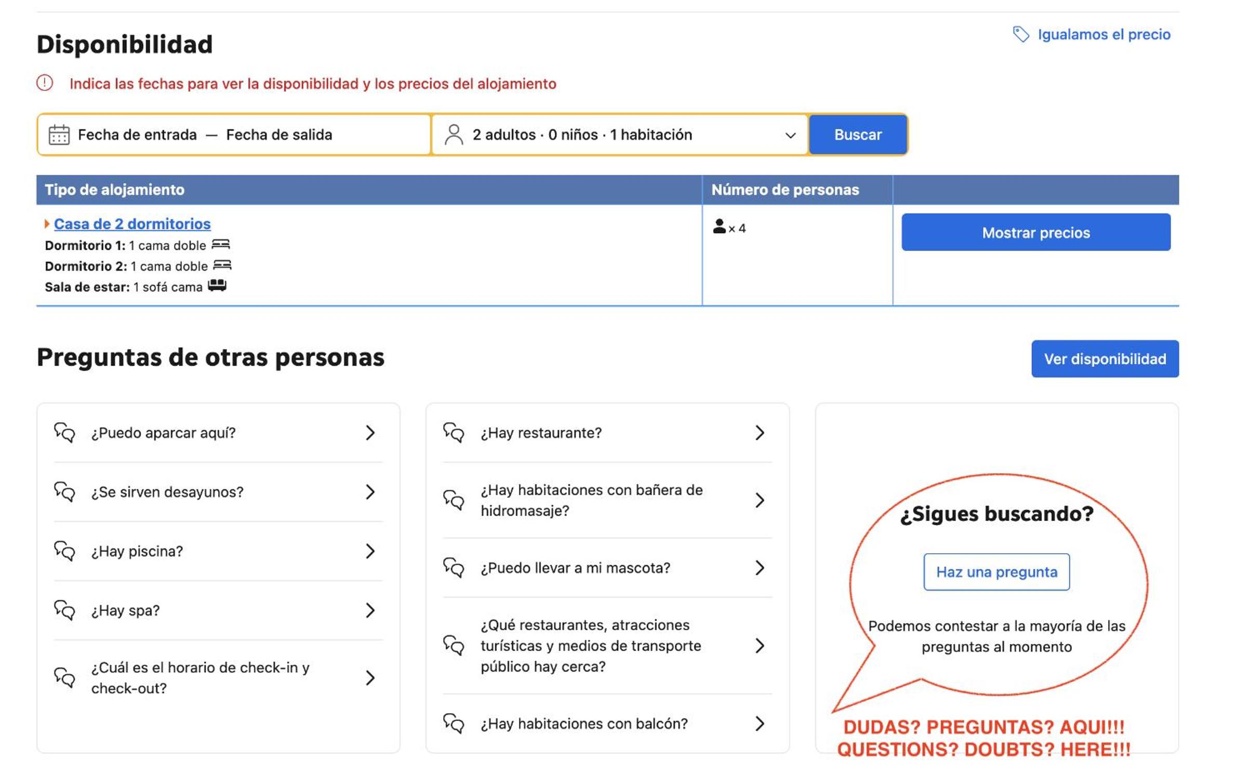The width and height of the screenshot is (1250, 775).
Task: Click the double bed icon for Dormitorio 2
Action: click(222, 265)
